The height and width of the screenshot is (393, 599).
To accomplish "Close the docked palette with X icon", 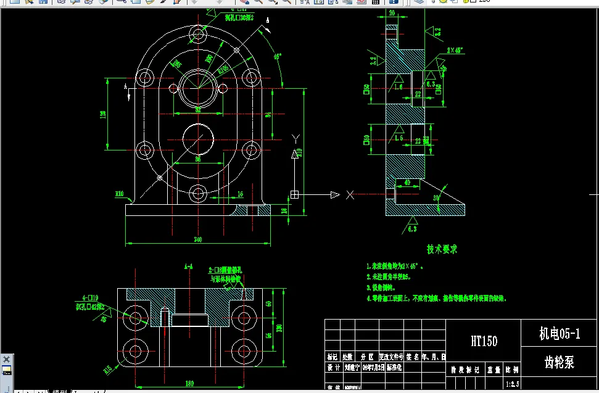I will [7, 360].
